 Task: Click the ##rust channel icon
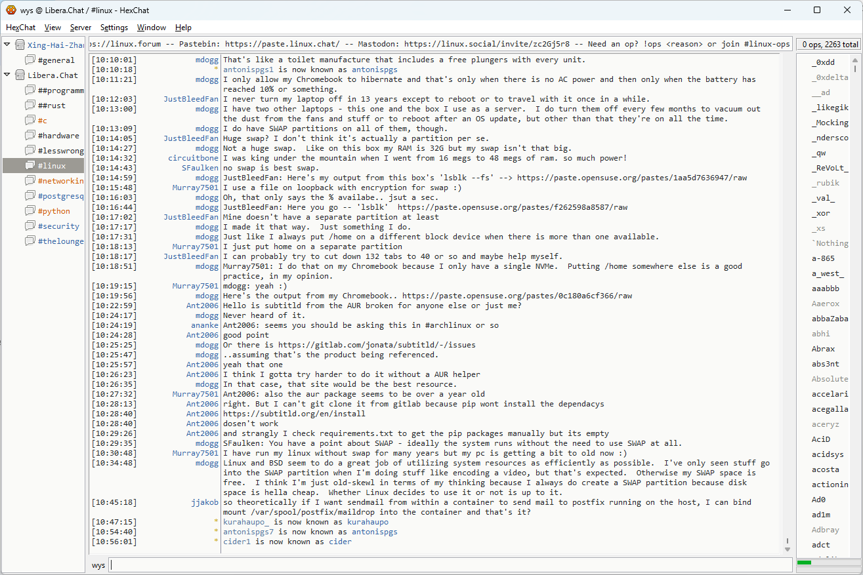pyautogui.click(x=30, y=106)
